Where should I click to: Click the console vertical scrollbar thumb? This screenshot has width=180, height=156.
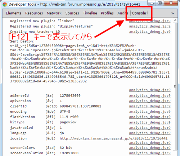pyautogui.click(x=175, y=86)
